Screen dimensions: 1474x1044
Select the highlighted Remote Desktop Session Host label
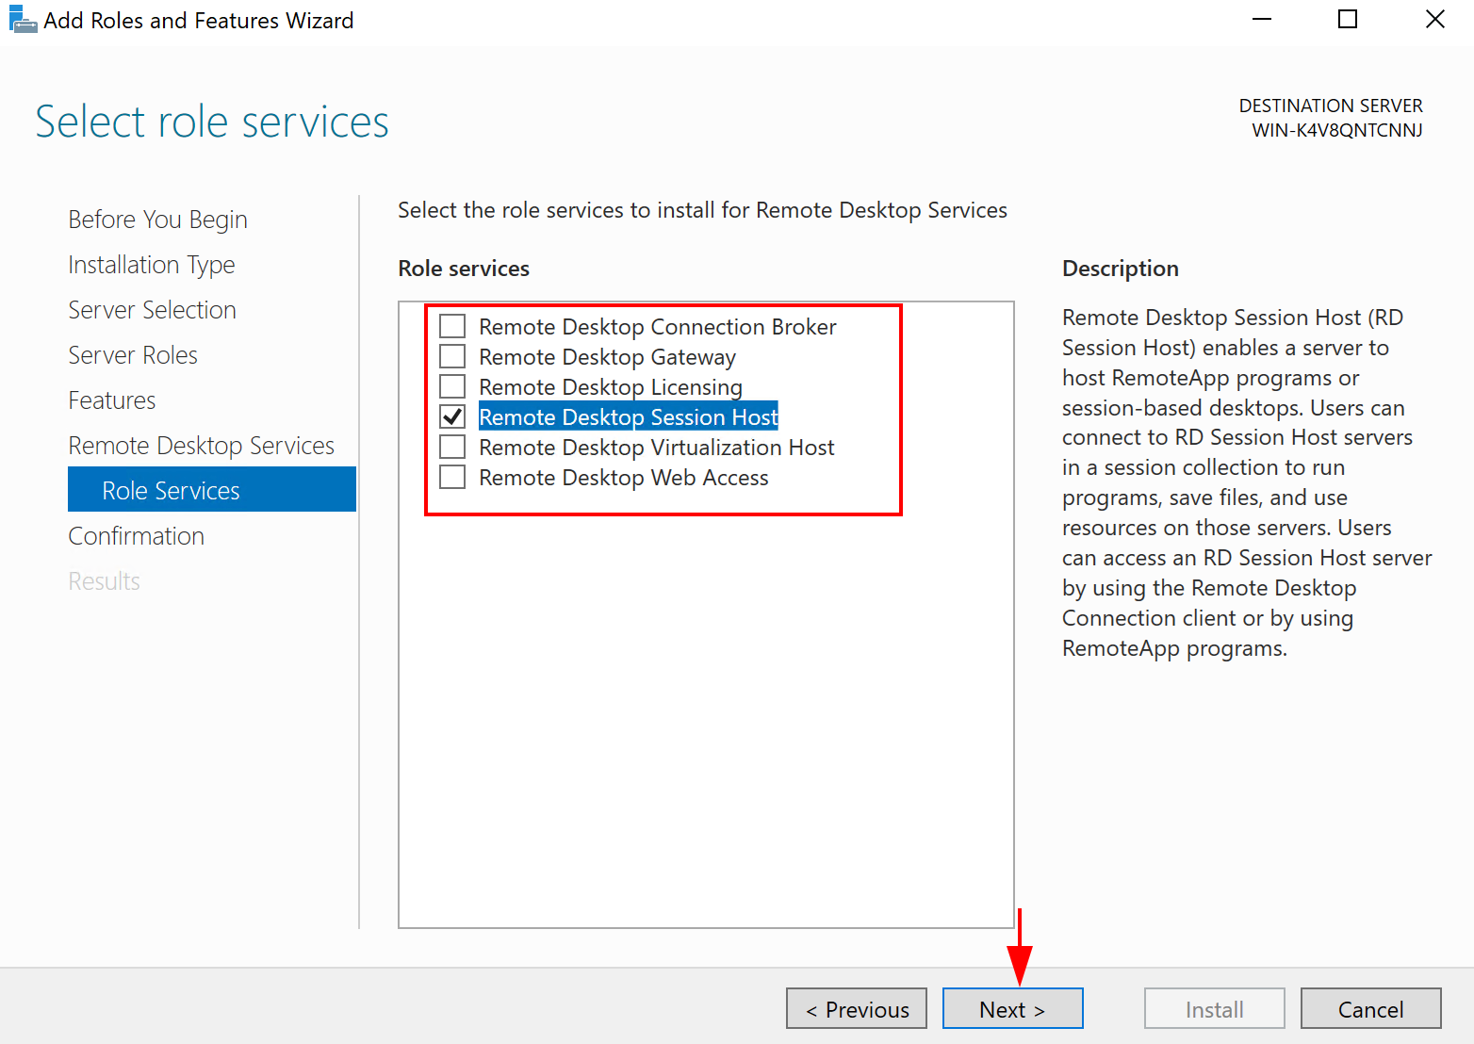(628, 416)
